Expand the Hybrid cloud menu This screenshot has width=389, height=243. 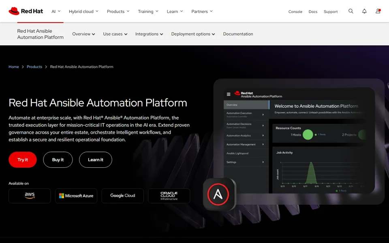coord(83,11)
